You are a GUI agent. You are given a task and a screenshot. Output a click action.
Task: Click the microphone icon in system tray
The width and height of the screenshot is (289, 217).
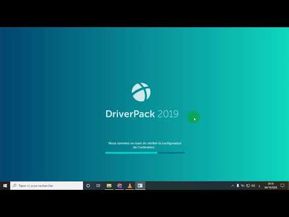tap(238, 186)
